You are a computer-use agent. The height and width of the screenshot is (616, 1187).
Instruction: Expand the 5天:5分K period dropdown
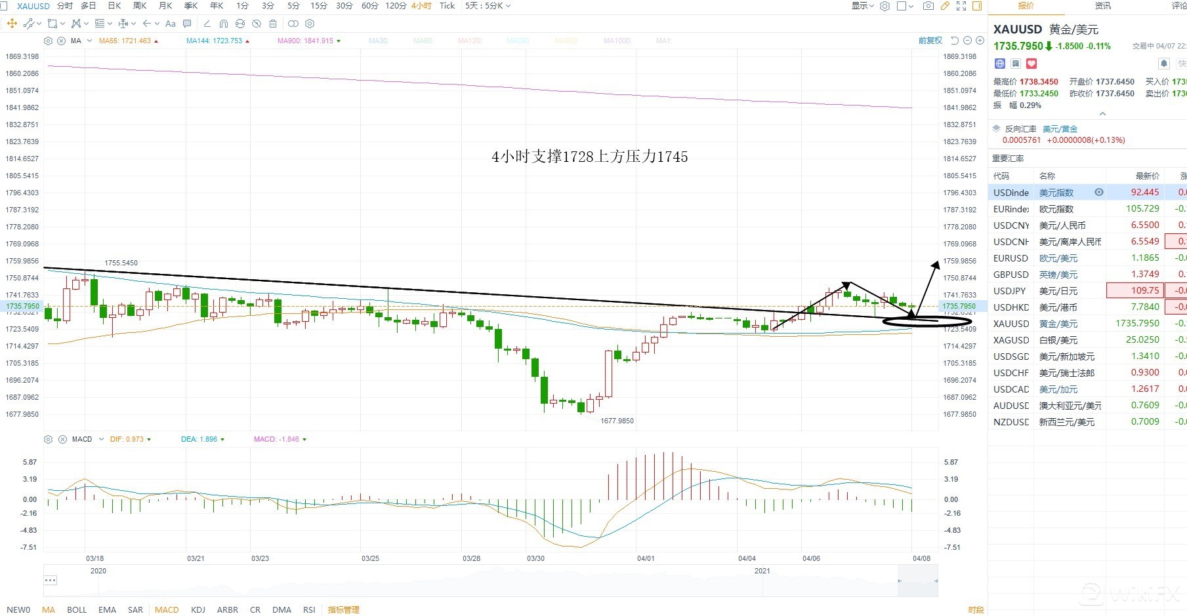[x=488, y=6]
